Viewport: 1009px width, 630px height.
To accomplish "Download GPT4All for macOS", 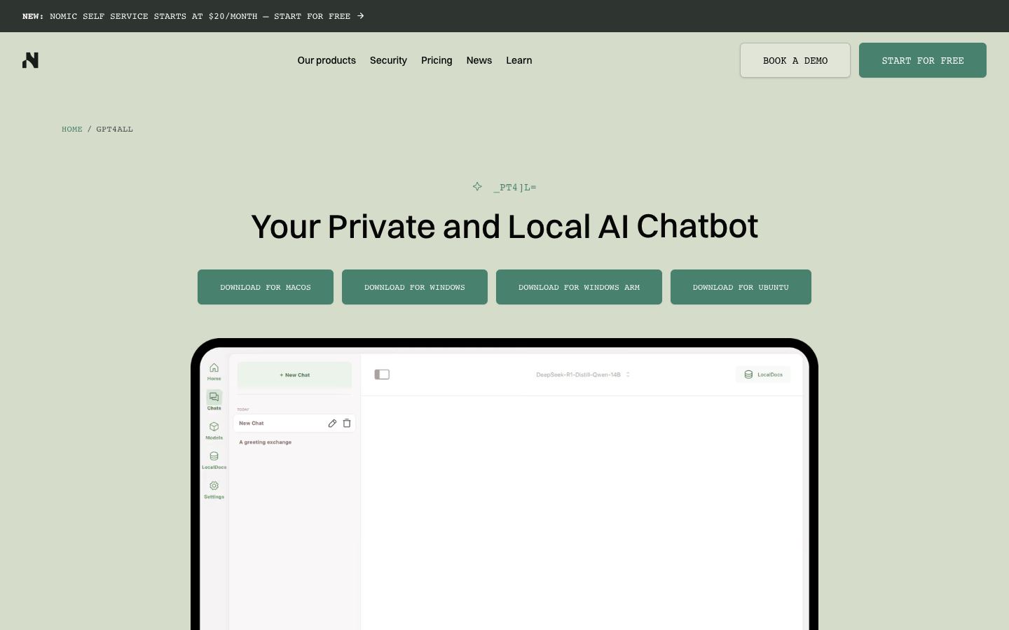I will (266, 287).
